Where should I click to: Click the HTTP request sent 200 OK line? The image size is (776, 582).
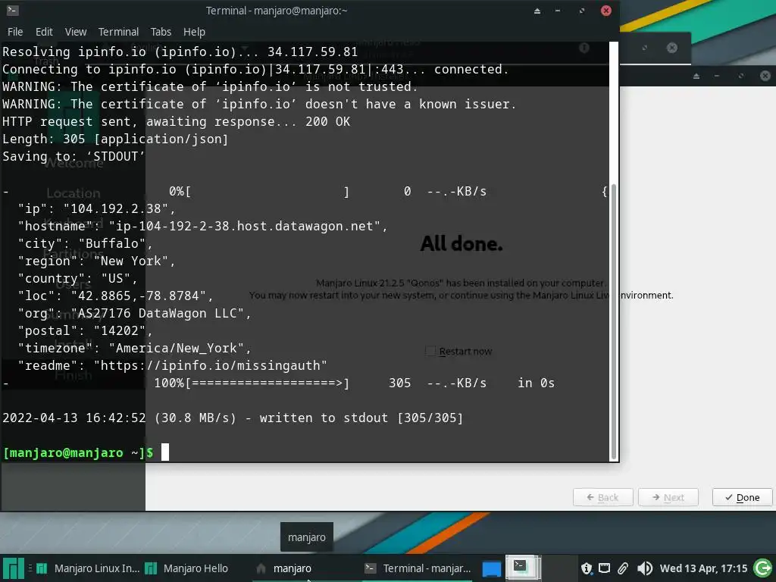[x=176, y=121]
